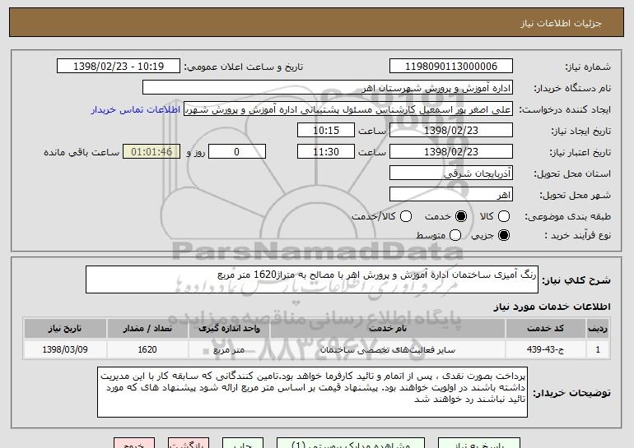Click the نام خدمت column header
Image resolution: width=634 pixels, height=448 pixels.
(387, 329)
